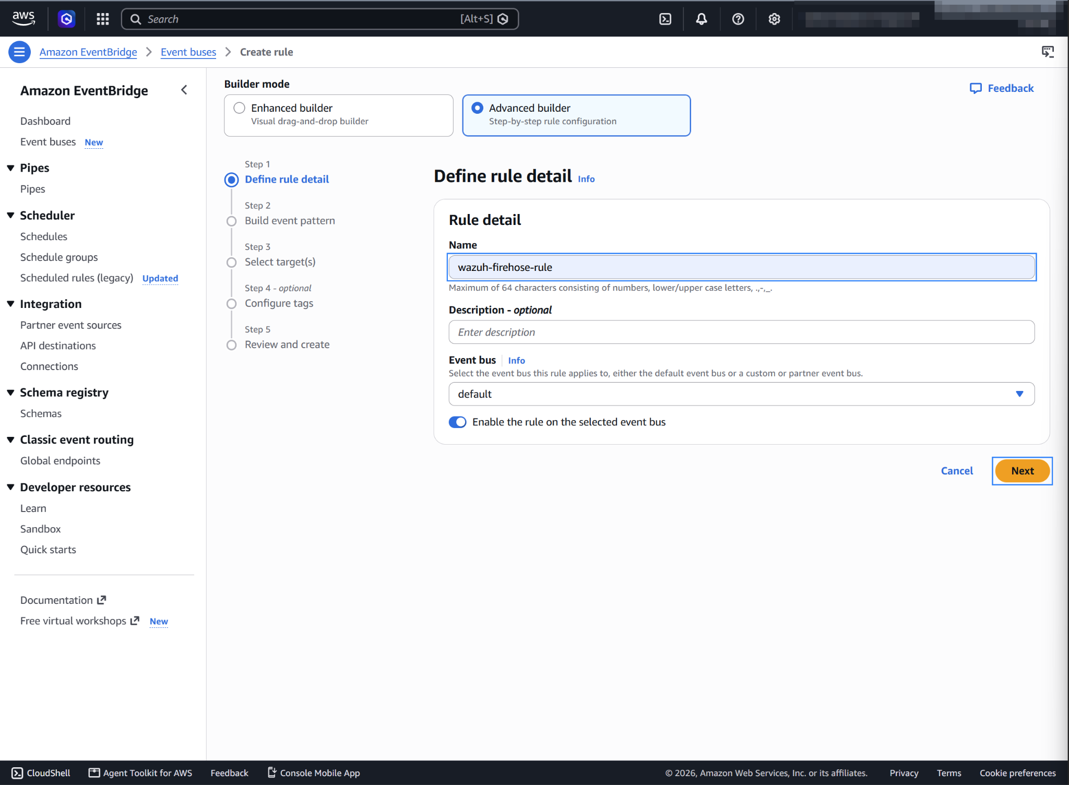Image resolution: width=1069 pixels, height=785 pixels.
Task: Collapse the Integration sidebar section
Action: click(10, 304)
